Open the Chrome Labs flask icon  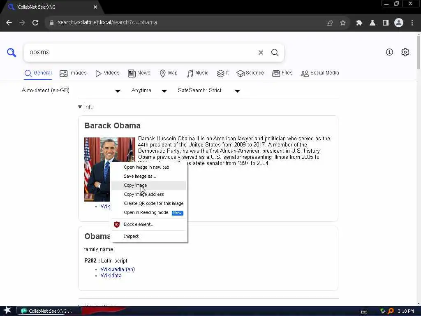372,23
